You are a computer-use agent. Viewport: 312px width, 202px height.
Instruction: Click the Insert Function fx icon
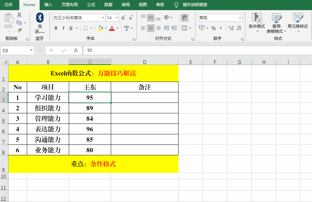click(x=76, y=50)
